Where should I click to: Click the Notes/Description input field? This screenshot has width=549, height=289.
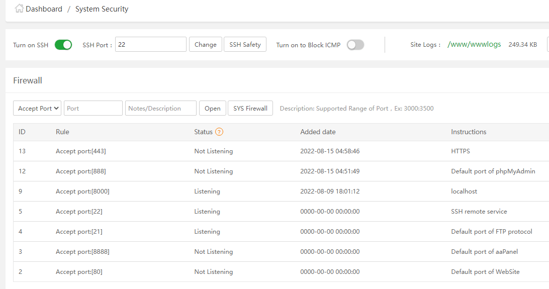point(160,108)
